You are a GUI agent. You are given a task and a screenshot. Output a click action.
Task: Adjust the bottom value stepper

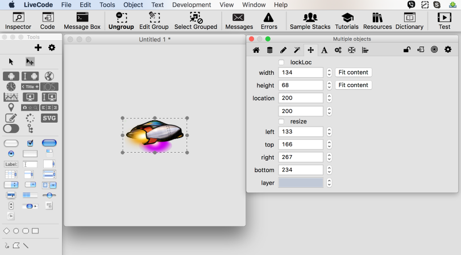(329, 170)
